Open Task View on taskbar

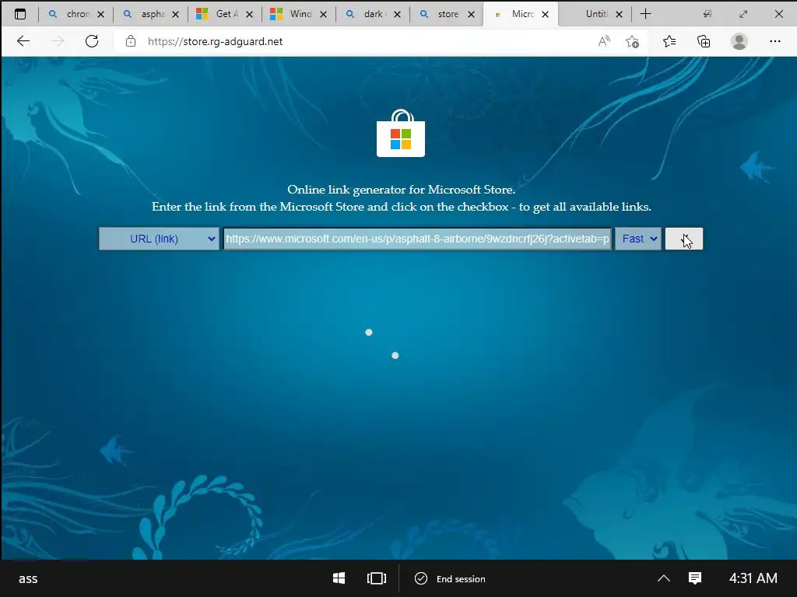(376, 578)
